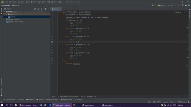
Task: Click the stop execution square icon
Action: [178, 5]
